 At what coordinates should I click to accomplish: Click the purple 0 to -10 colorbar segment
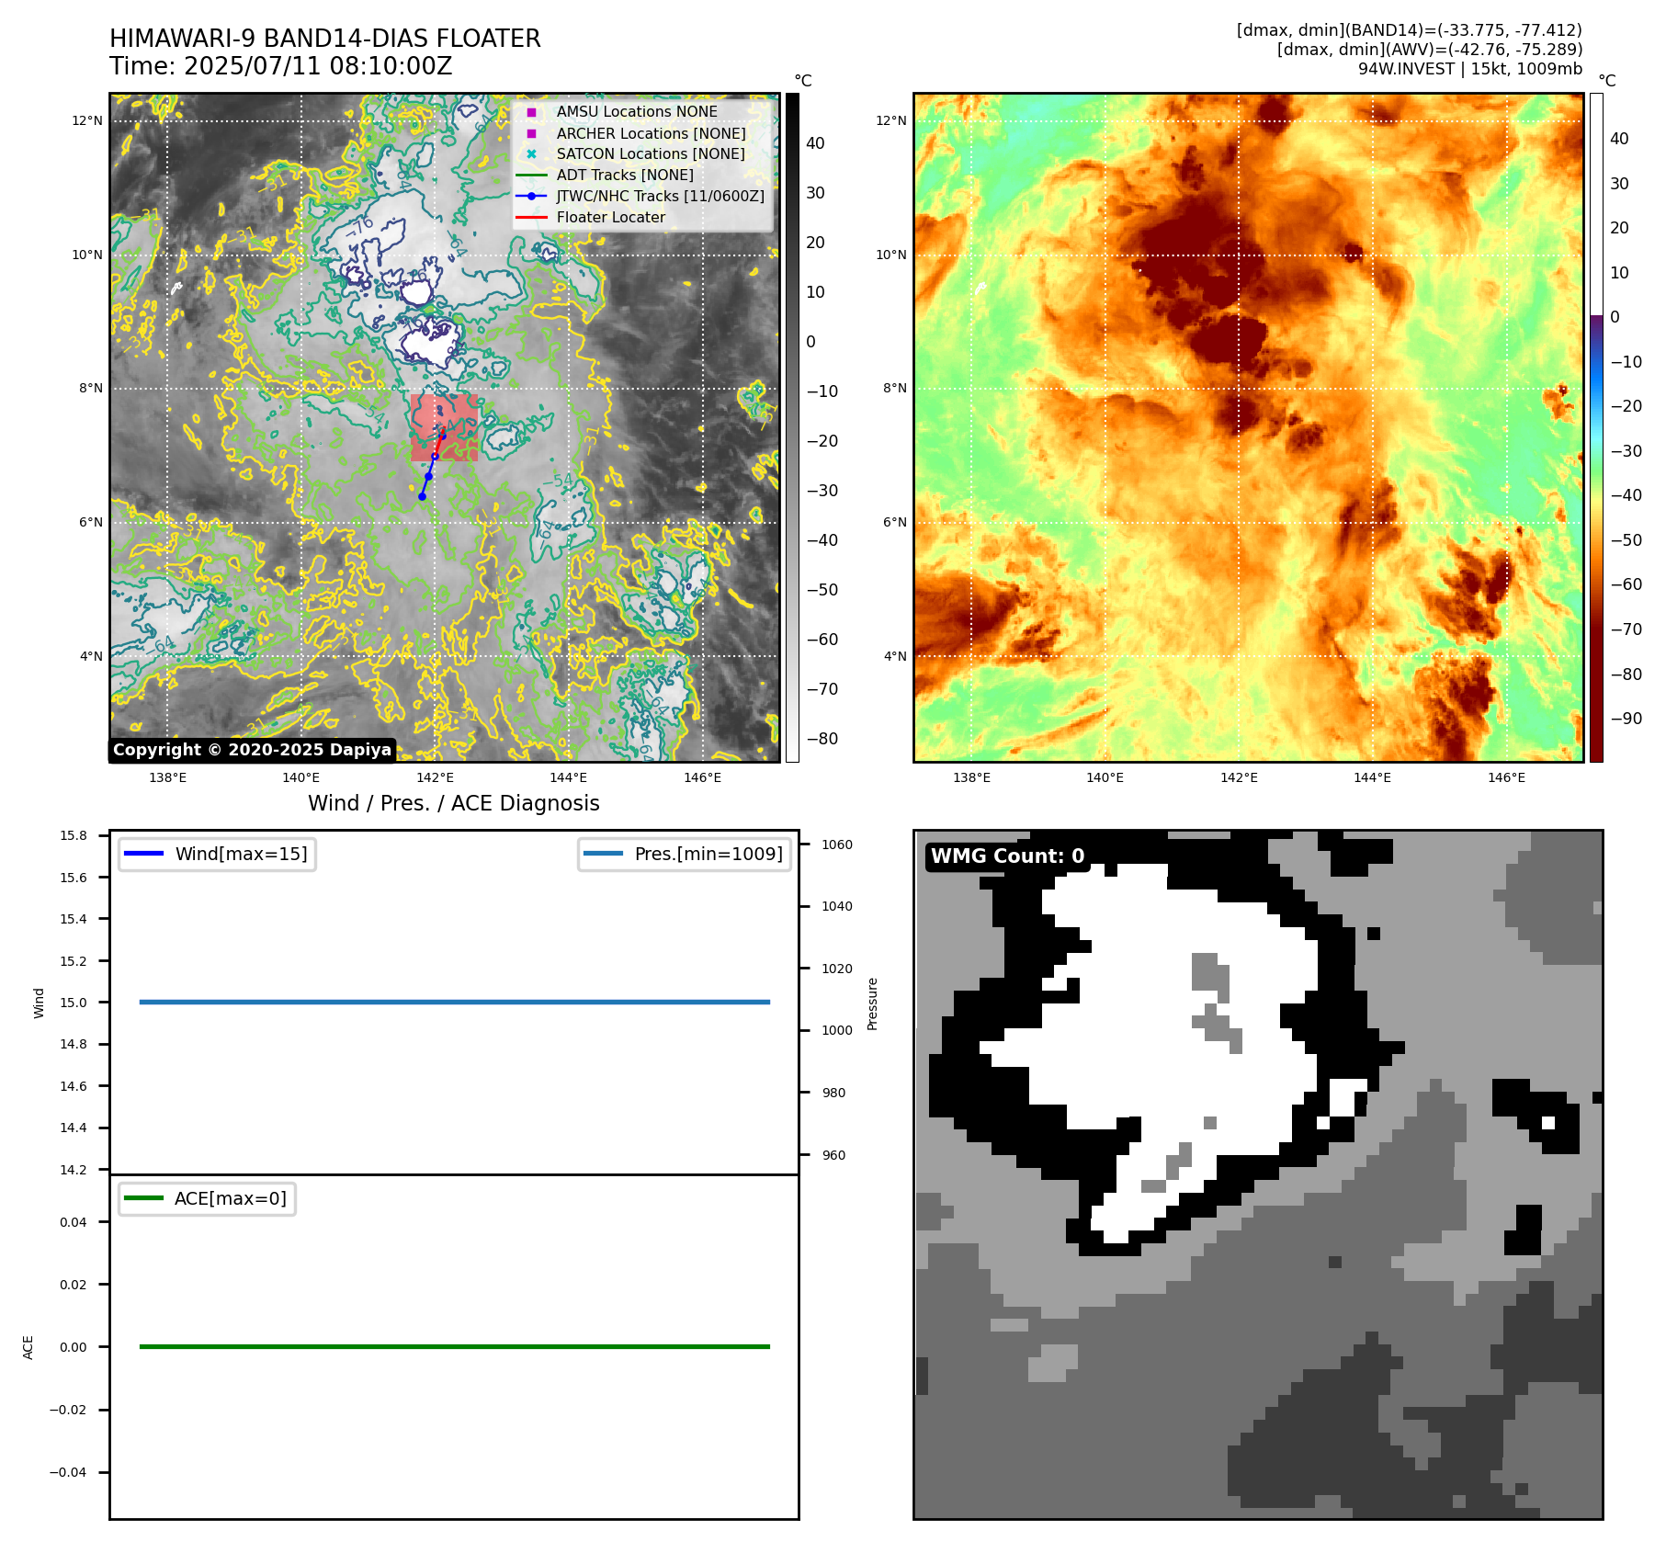coord(1596,338)
